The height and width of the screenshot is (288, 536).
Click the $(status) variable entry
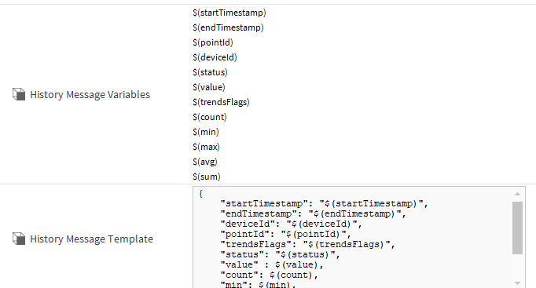210,72
